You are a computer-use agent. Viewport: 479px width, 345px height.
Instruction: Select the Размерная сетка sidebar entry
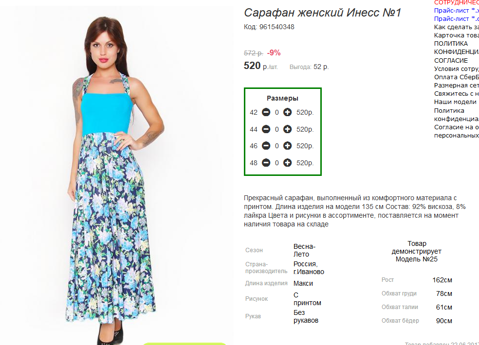point(456,85)
